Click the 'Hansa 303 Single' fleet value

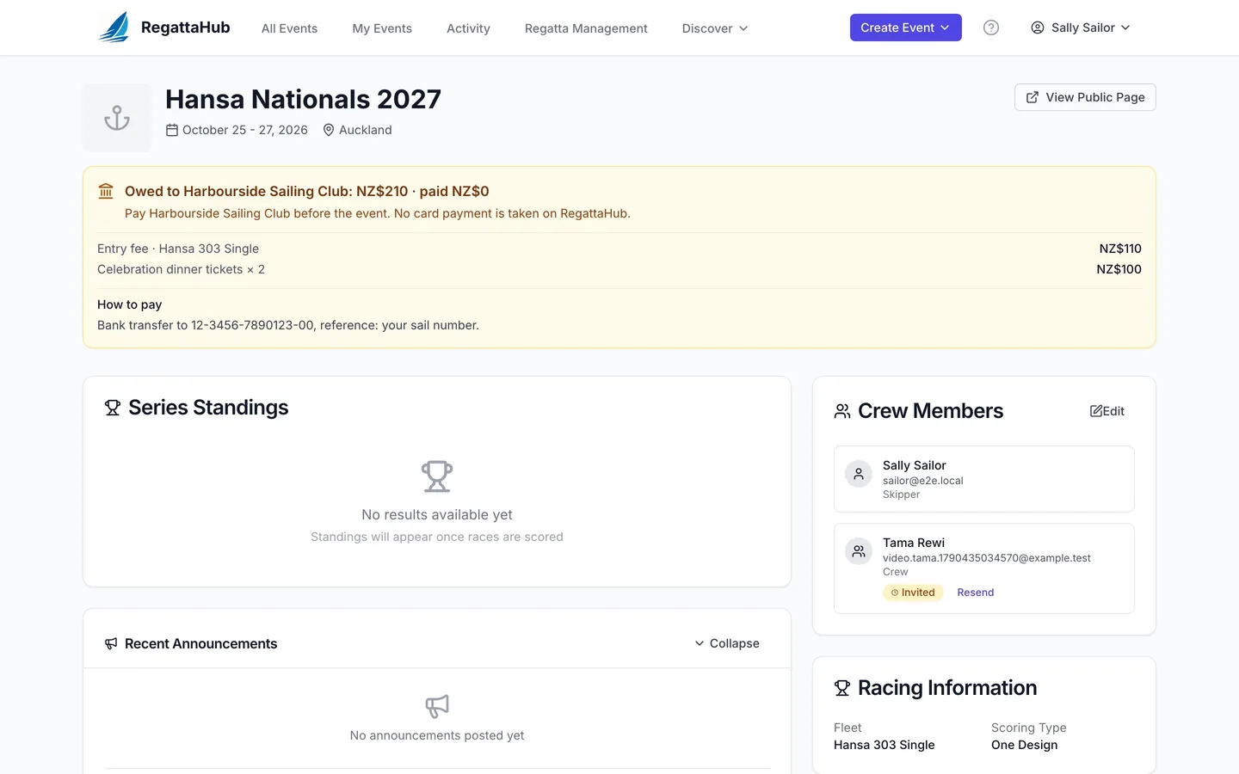coord(885,745)
